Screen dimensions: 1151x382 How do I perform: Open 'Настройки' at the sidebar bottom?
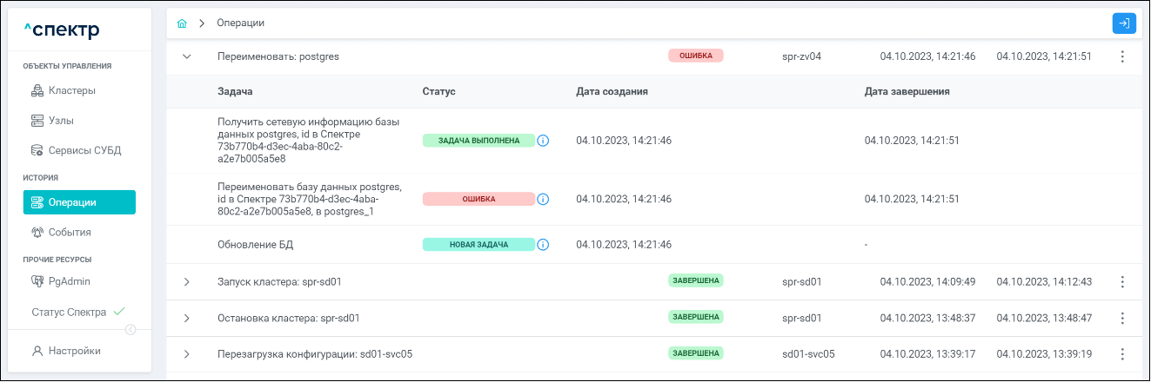point(74,351)
